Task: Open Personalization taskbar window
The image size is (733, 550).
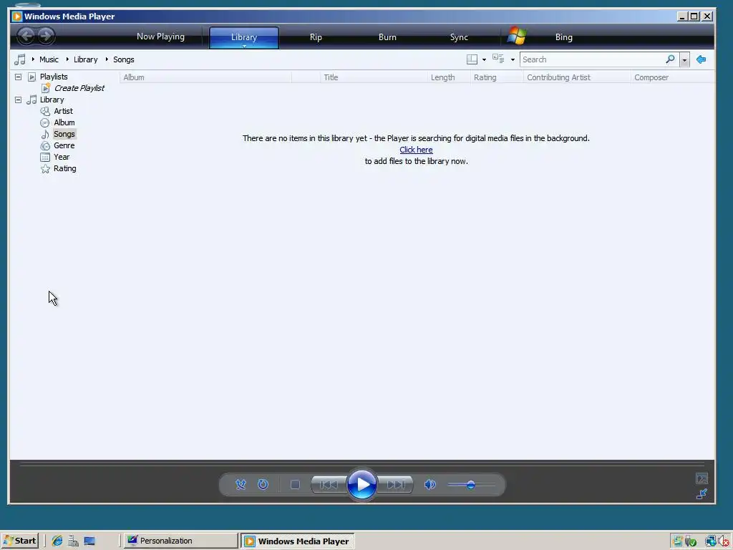Action: (x=180, y=541)
